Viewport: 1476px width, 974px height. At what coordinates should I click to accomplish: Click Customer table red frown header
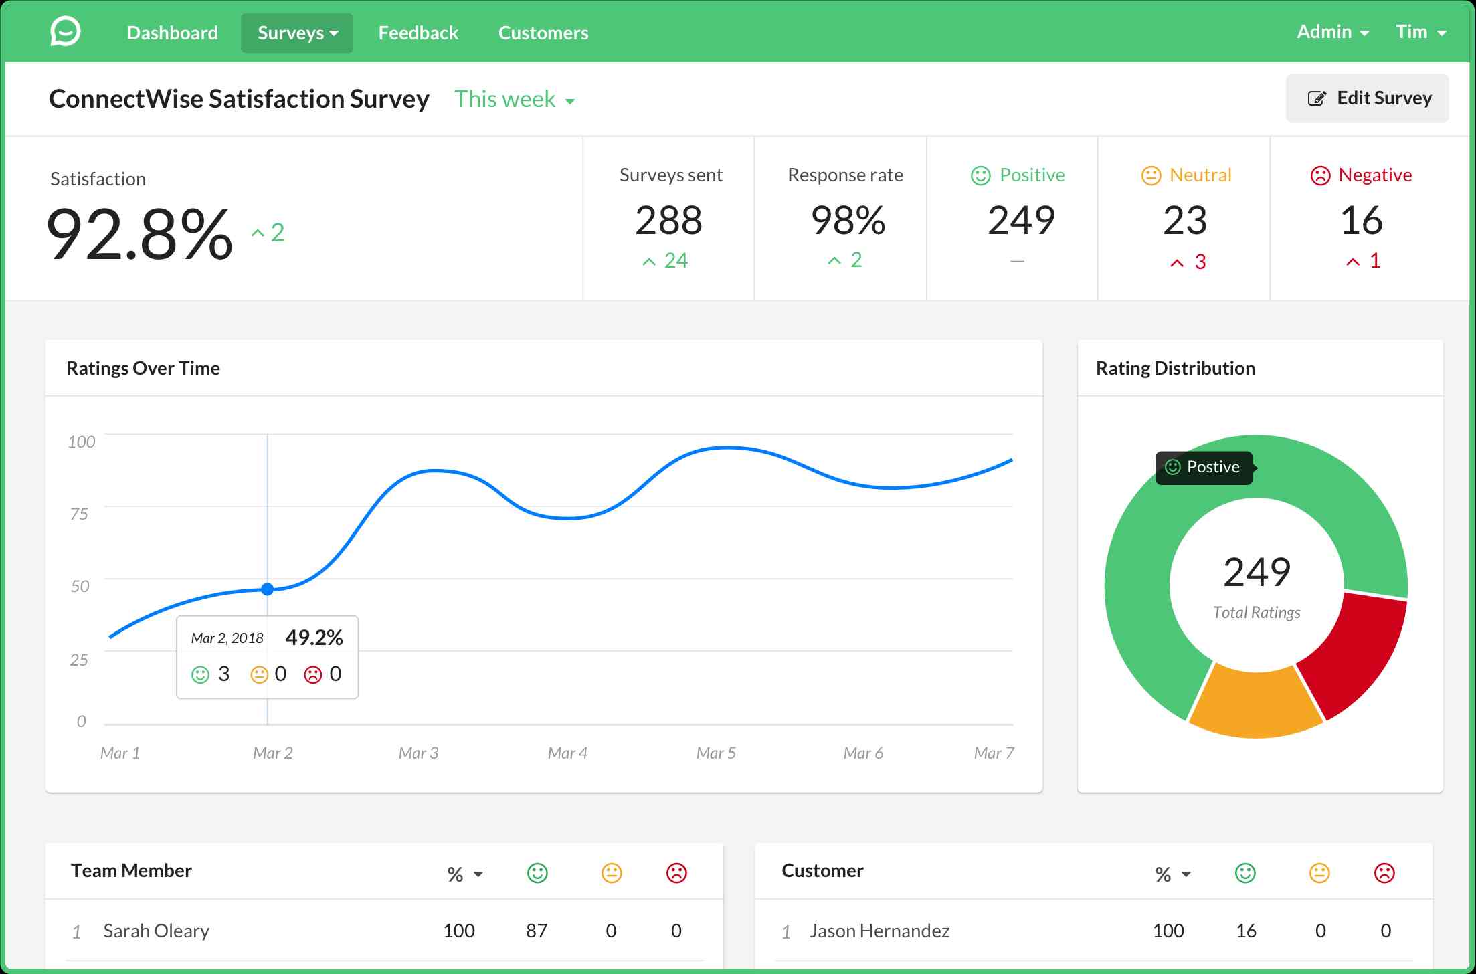click(x=1384, y=872)
